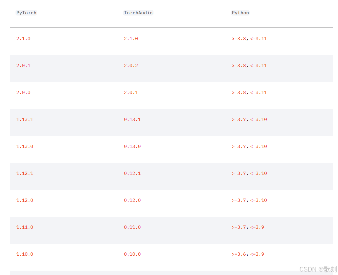
Task: Select TorchAudio version 2.1.0 cell
Action: coord(131,39)
